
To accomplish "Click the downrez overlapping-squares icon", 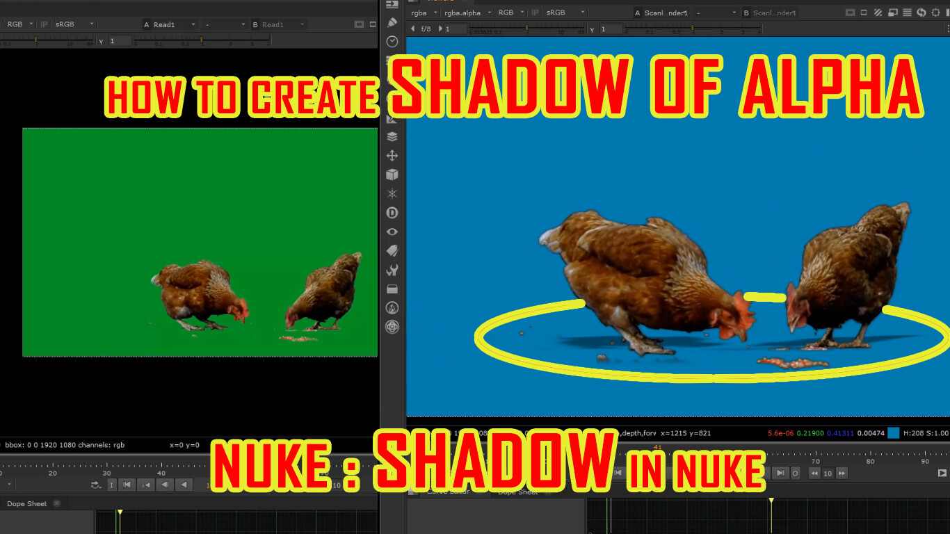I will point(893,13).
